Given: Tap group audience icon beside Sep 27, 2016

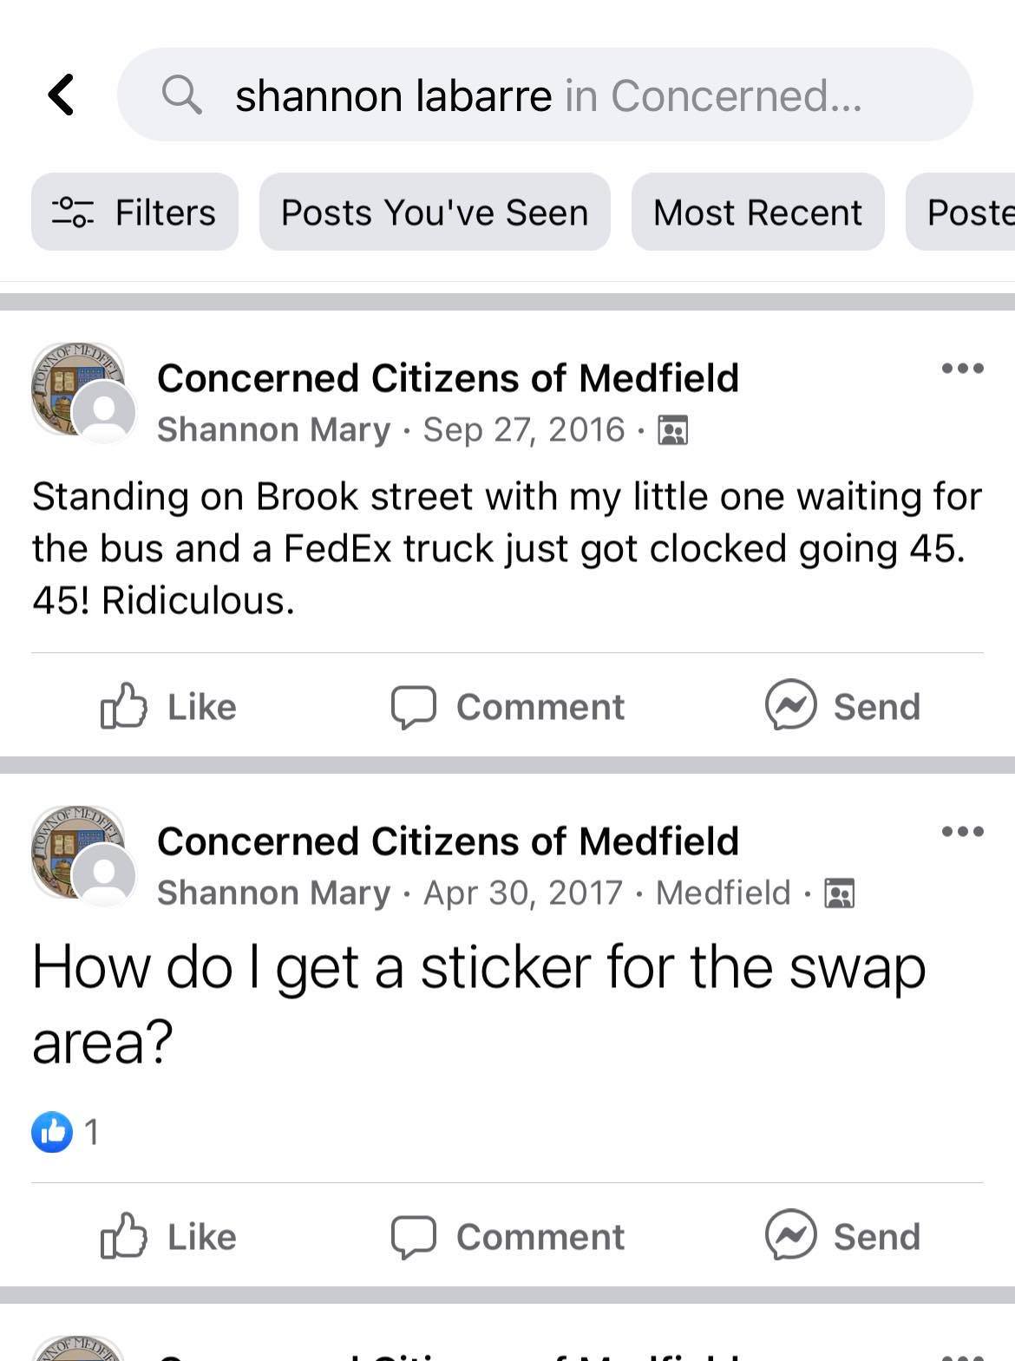Looking at the screenshot, I should pos(673,430).
